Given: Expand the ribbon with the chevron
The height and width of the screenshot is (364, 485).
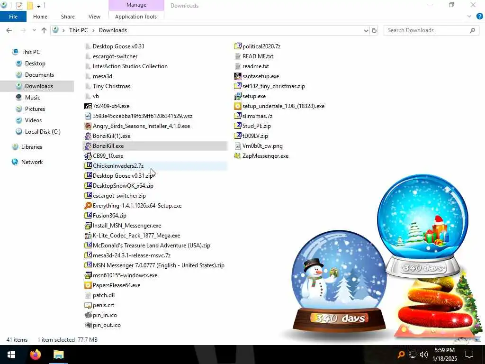Looking at the screenshot, I should (x=469, y=17).
